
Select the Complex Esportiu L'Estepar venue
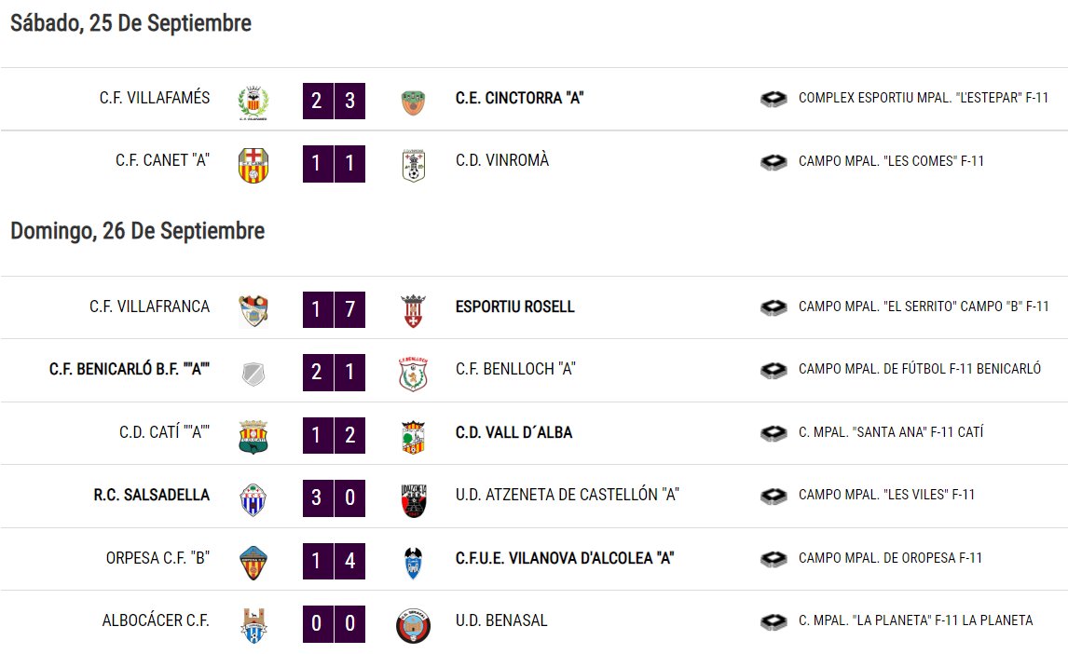pos(924,98)
